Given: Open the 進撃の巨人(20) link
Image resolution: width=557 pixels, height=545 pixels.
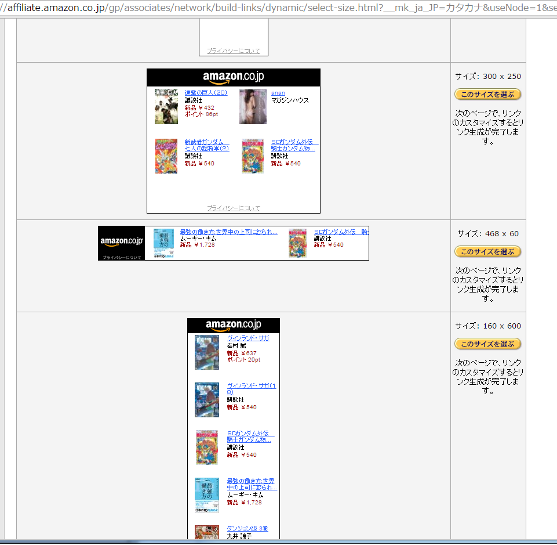Looking at the screenshot, I should click(206, 92).
